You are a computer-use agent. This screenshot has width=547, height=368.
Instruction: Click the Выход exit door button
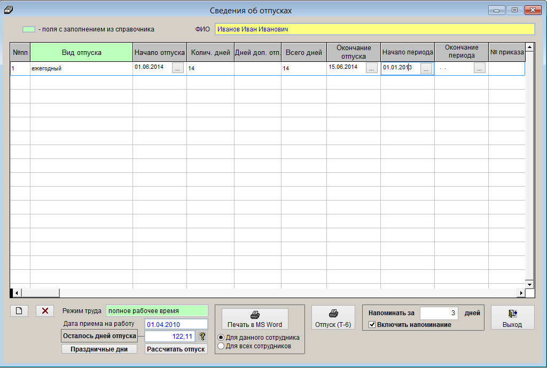(x=512, y=318)
